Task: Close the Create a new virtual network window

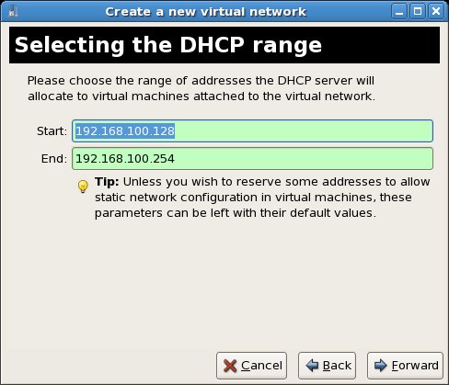Action: click(436, 12)
